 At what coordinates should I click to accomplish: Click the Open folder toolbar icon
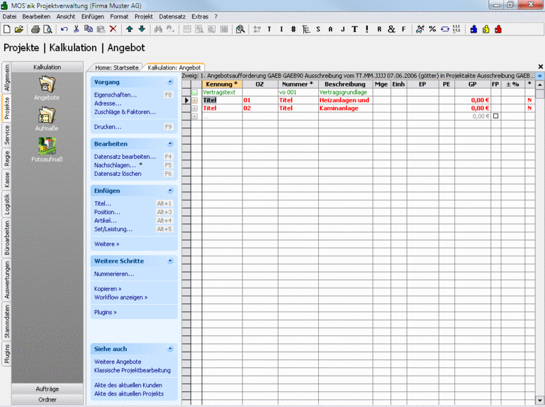(19, 29)
